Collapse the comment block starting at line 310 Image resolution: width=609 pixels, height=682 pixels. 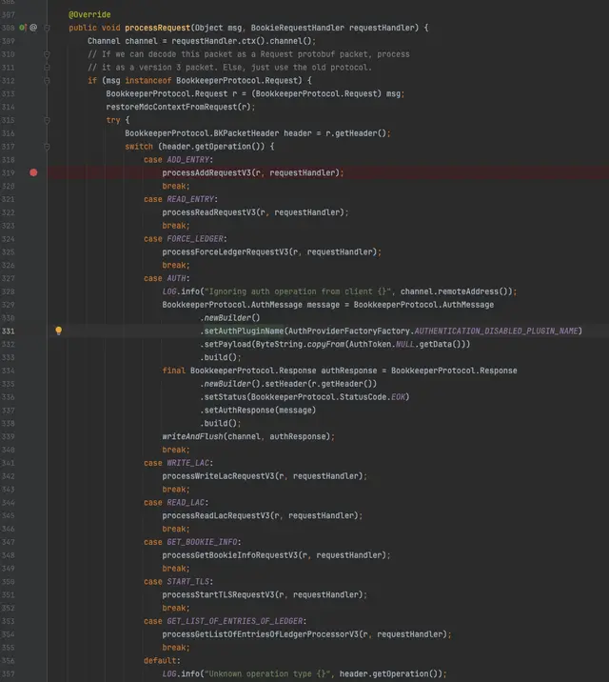[47, 54]
